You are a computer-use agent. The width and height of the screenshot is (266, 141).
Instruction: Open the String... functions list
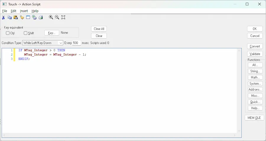tap(255, 71)
